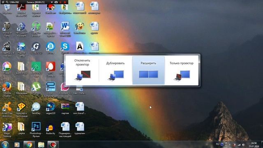Image resolution: width=263 pixels, height=148 pixels.
Task: Open the blue B icon shortcut
Action: tap(51, 48)
